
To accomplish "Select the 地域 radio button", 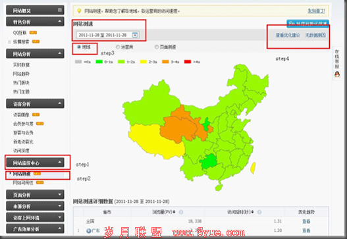I will pyautogui.click(x=79, y=47).
